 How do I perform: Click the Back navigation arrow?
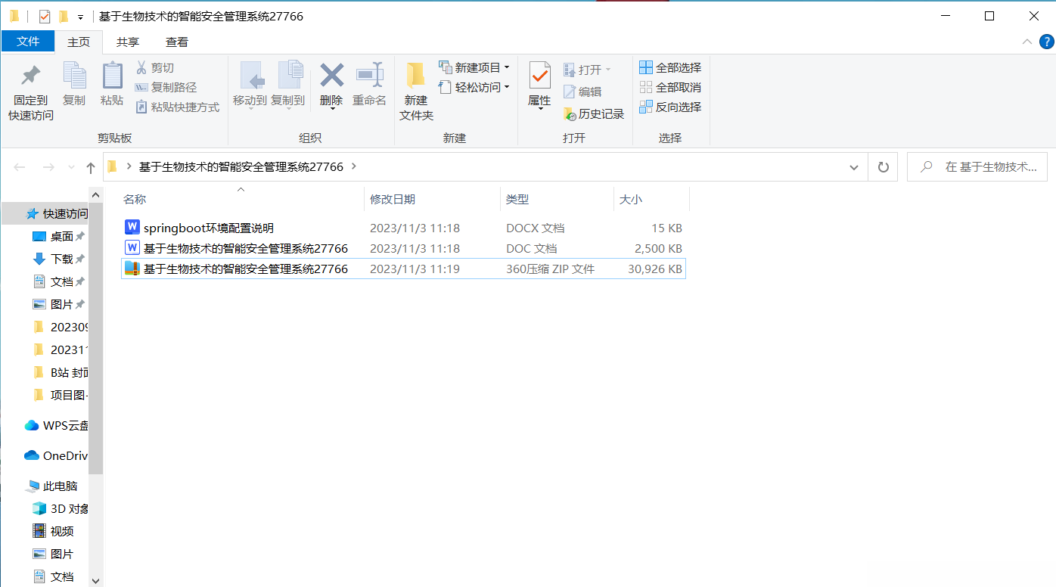[20, 167]
